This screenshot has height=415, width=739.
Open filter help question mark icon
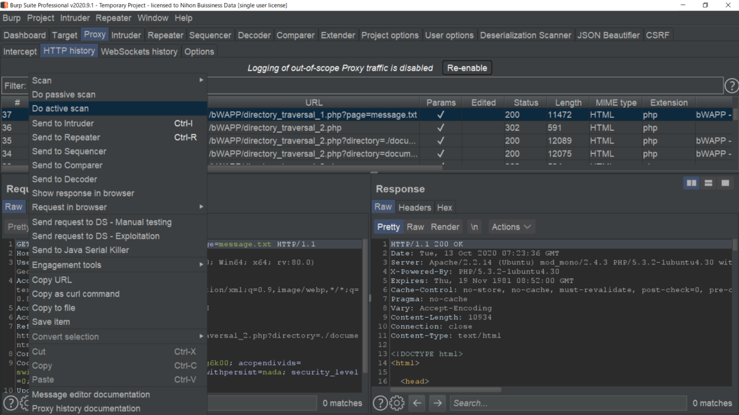[x=731, y=85]
